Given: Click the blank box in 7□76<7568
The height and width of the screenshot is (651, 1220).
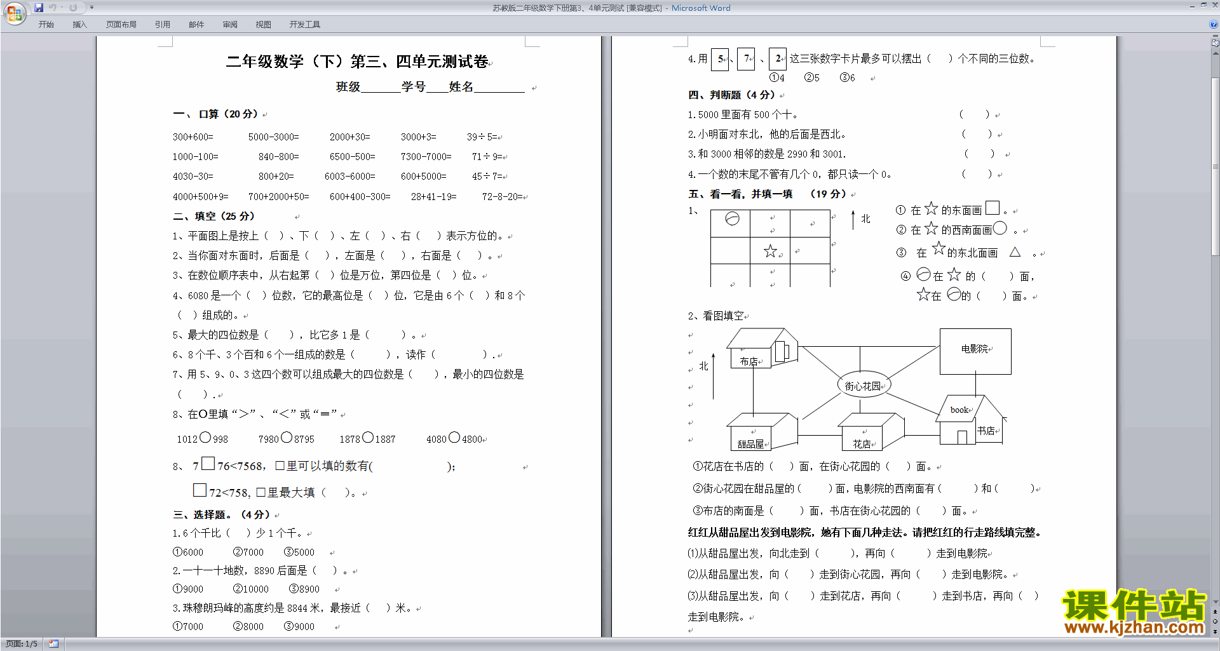Looking at the screenshot, I should click(208, 464).
